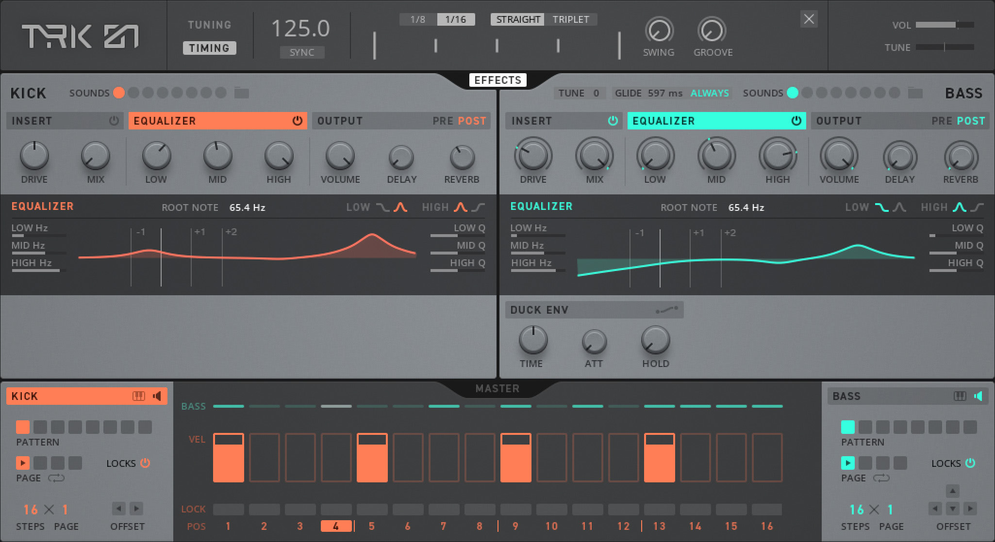Image resolution: width=995 pixels, height=542 pixels.
Task: Click the Kick page loop icon
Action: (x=56, y=478)
